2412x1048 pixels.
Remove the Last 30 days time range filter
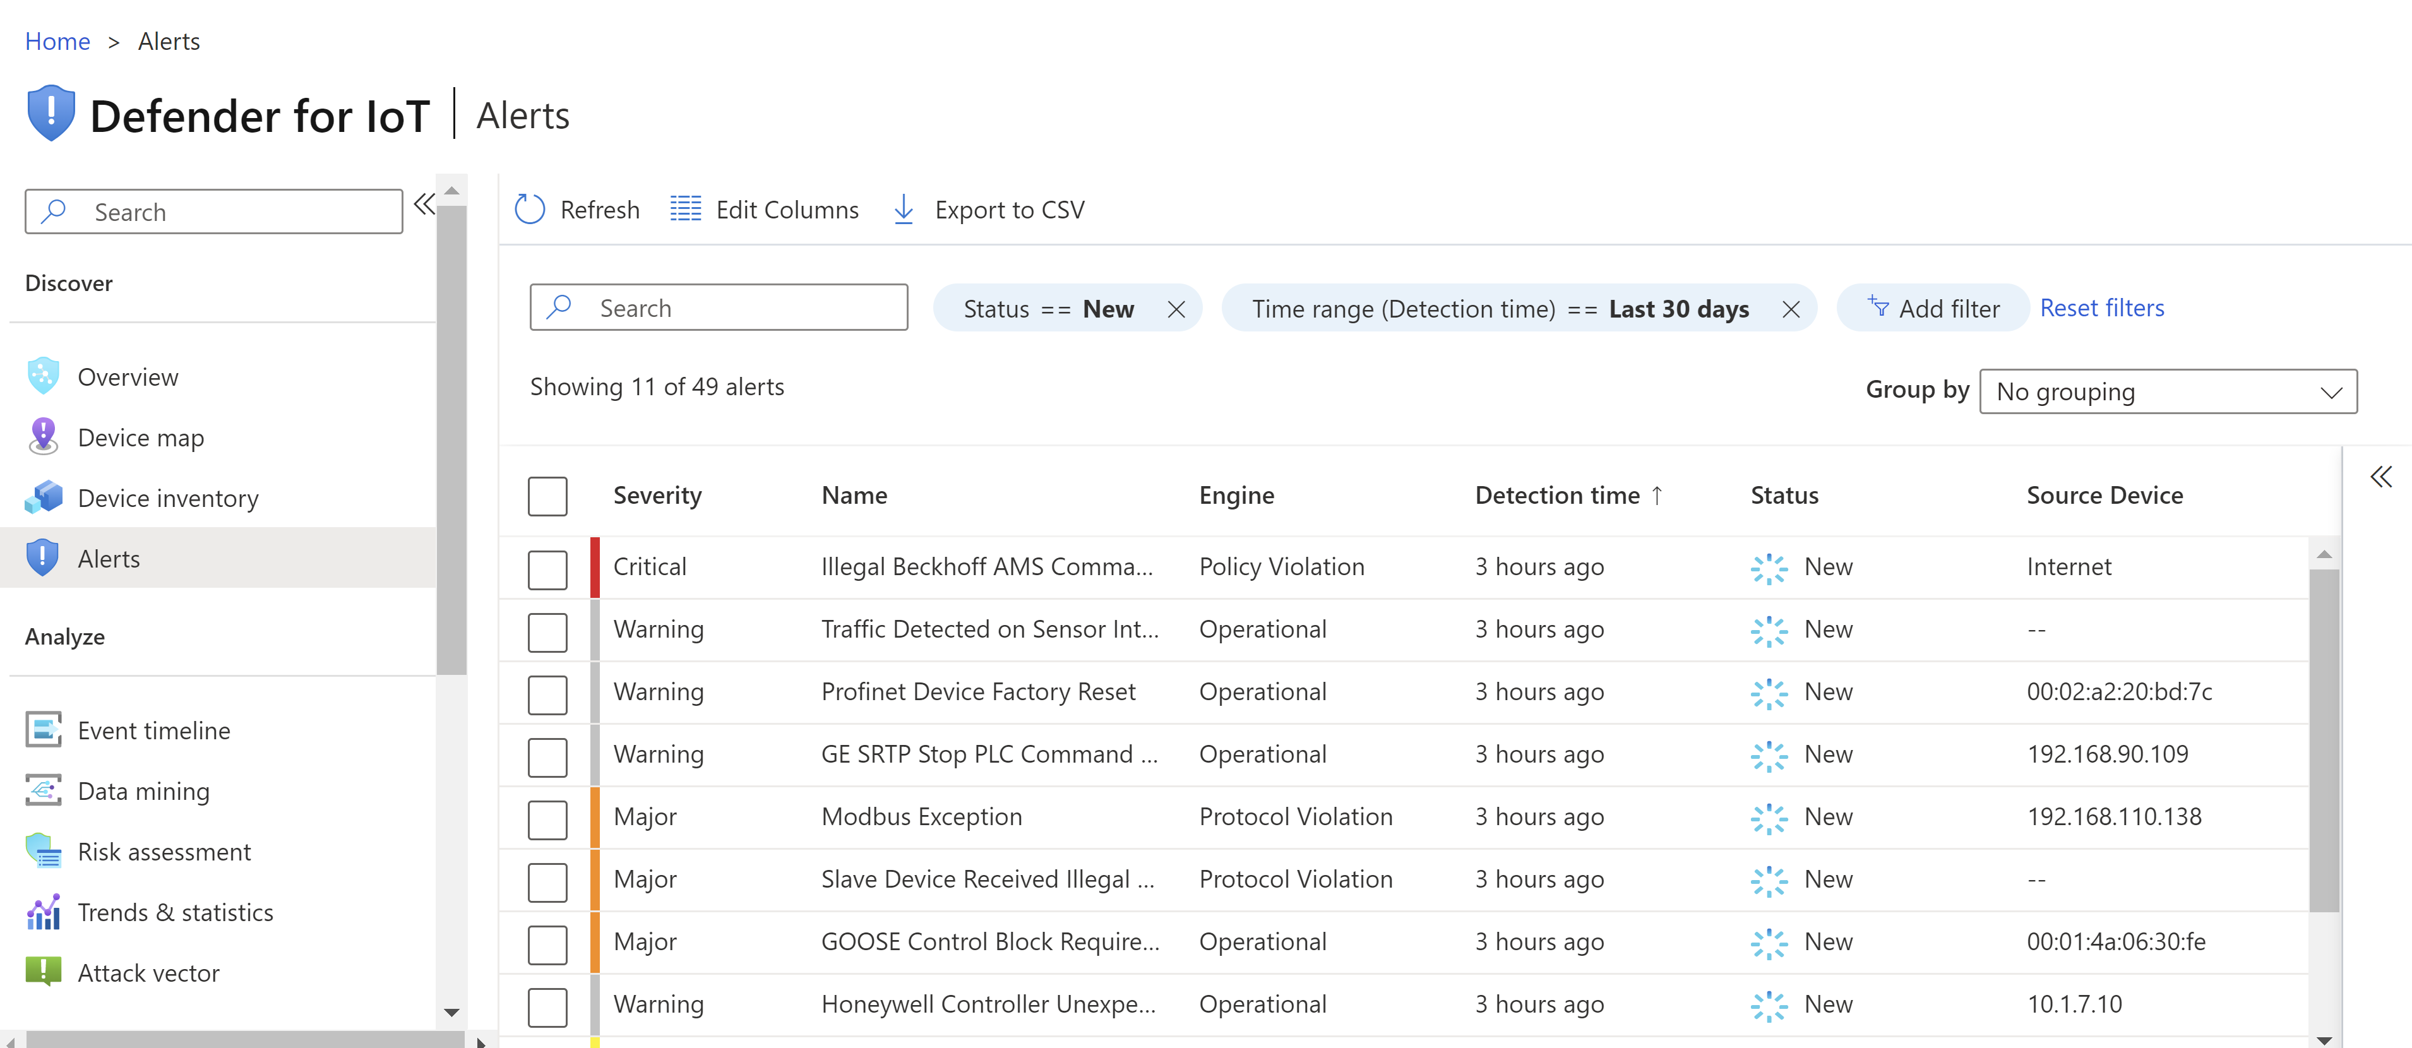pos(1791,309)
